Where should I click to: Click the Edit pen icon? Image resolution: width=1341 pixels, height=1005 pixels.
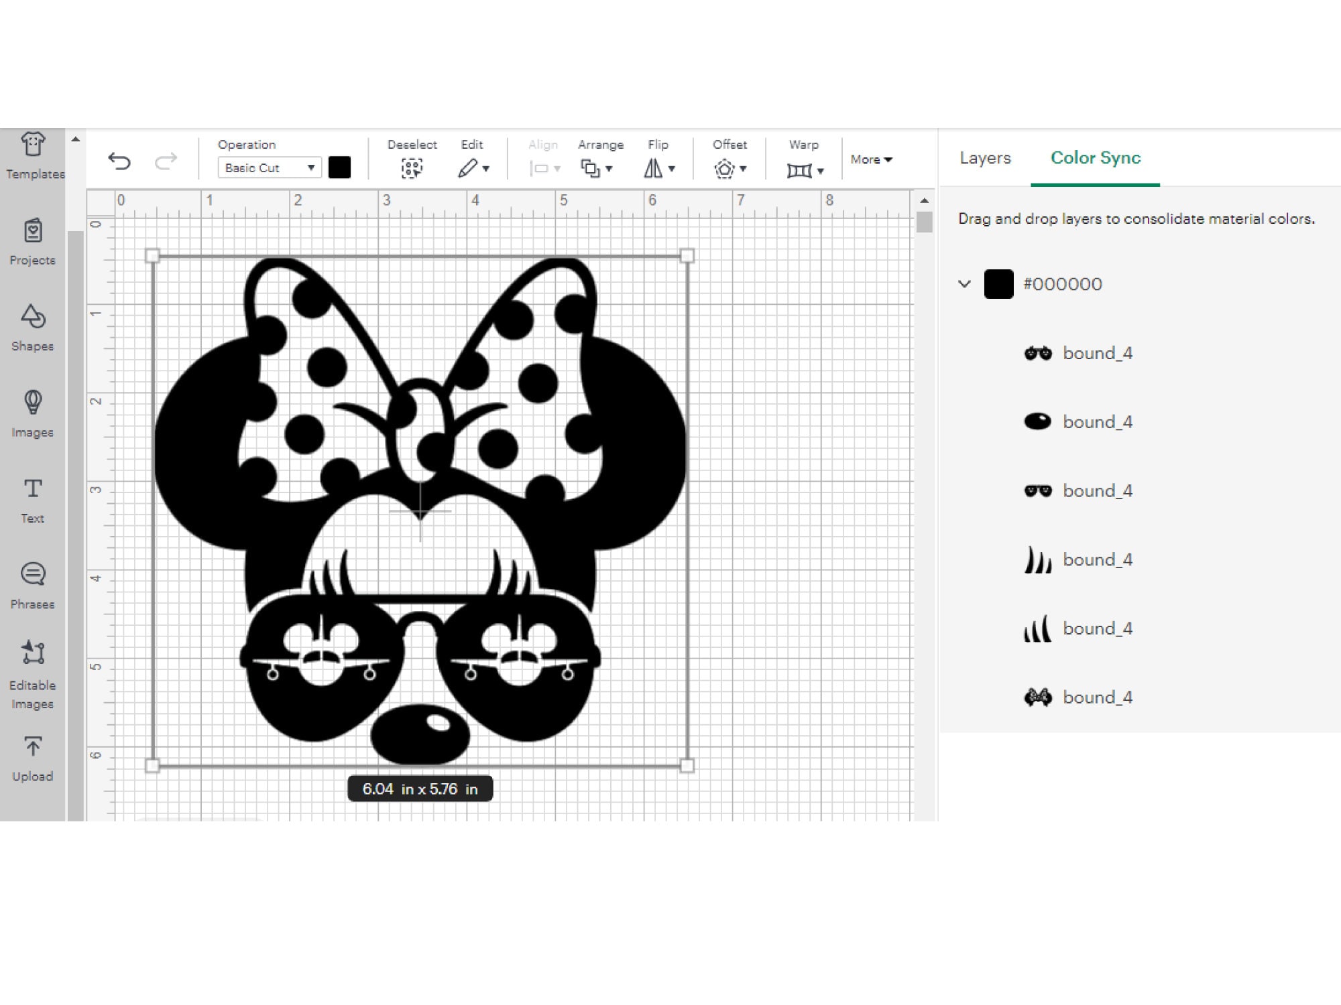pyautogui.click(x=469, y=167)
